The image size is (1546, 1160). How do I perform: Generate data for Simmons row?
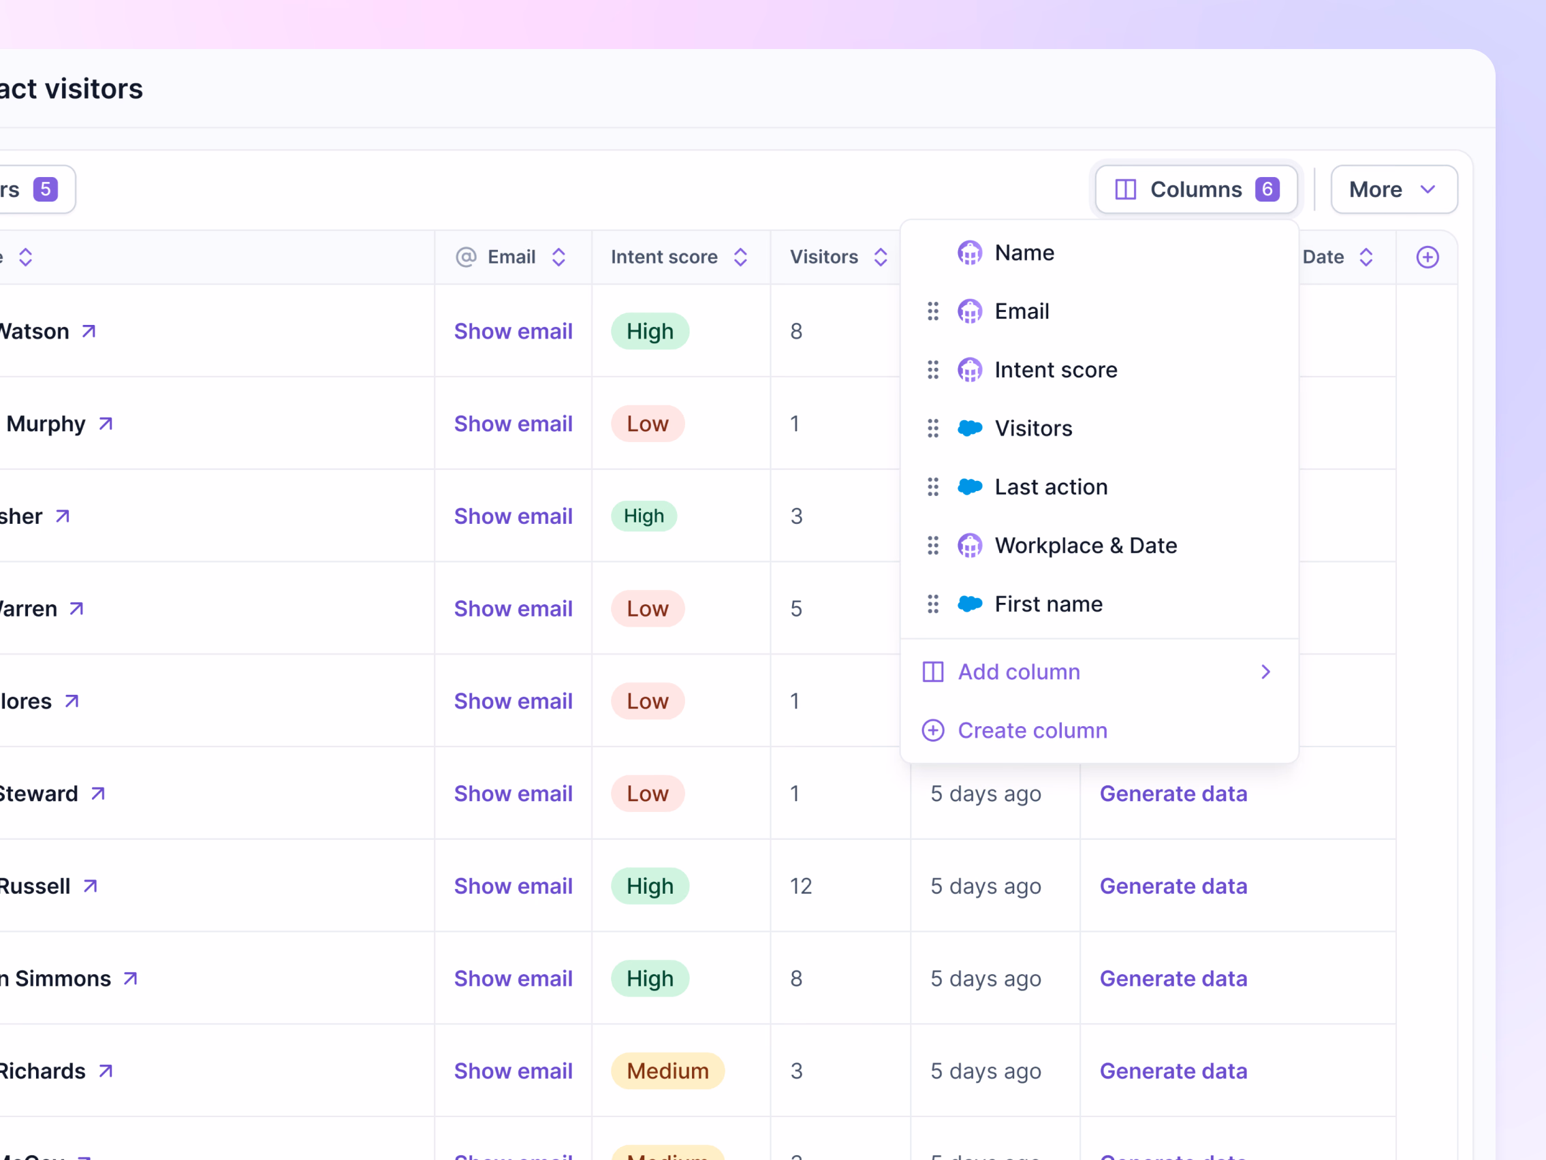[x=1173, y=979]
